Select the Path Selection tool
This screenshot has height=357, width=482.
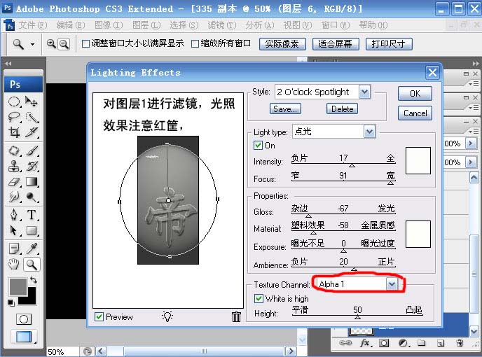coord(14,230)
